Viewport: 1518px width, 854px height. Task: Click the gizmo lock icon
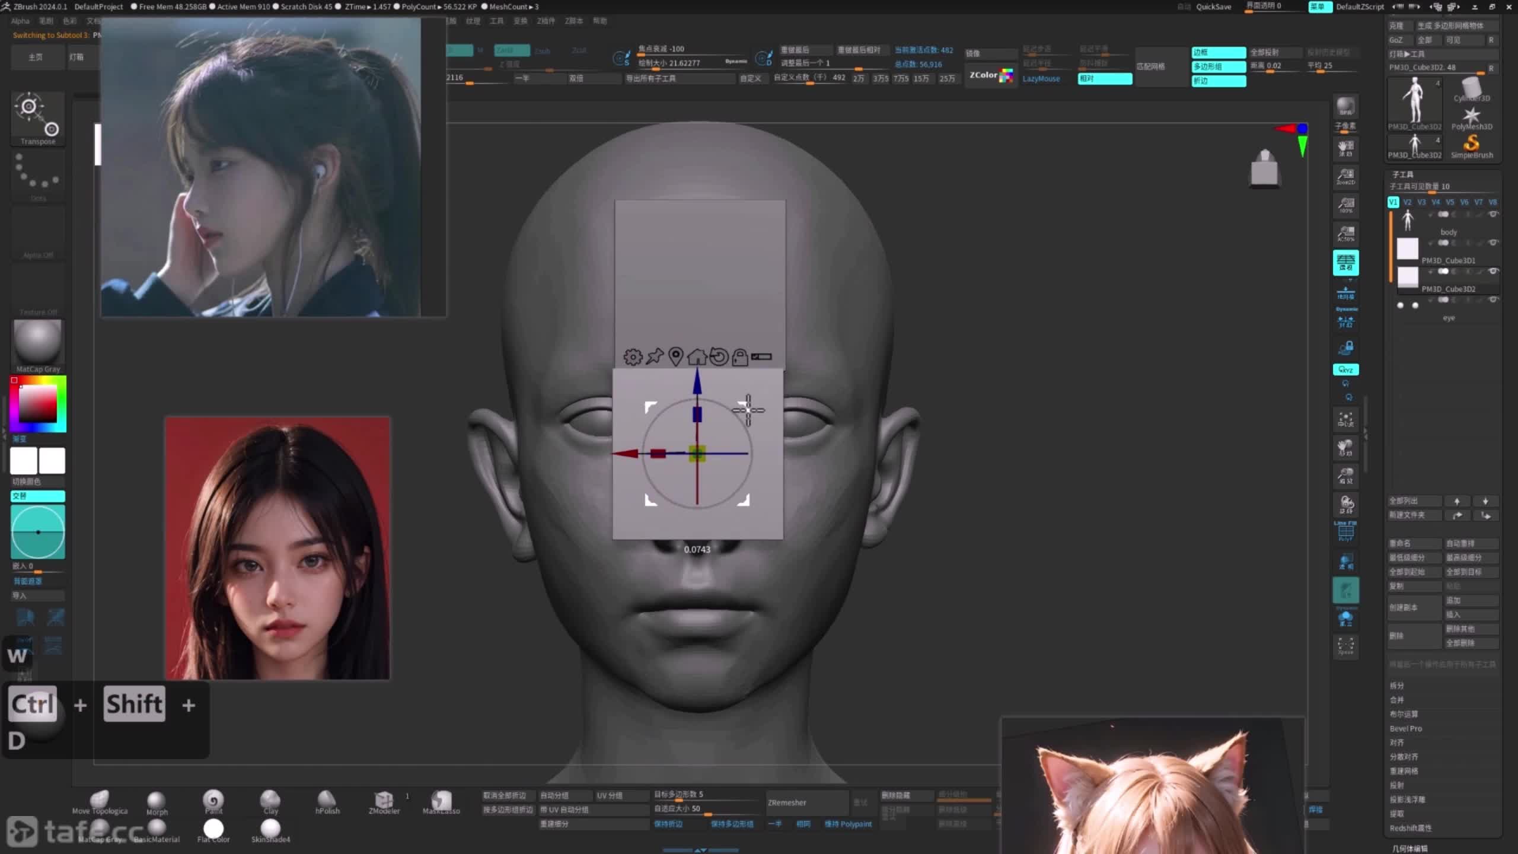pos(739,357)
